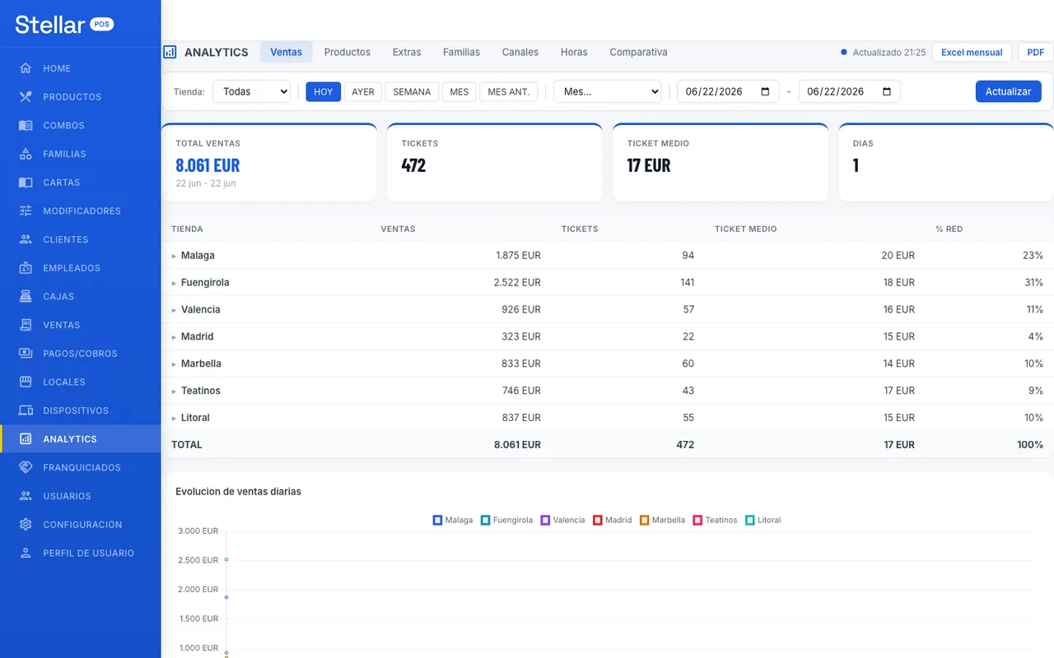Click the Dispositivos devices icon
The width and height of the screenshot is (1054, 658).
pyautogui.click(x=26, y=410)
